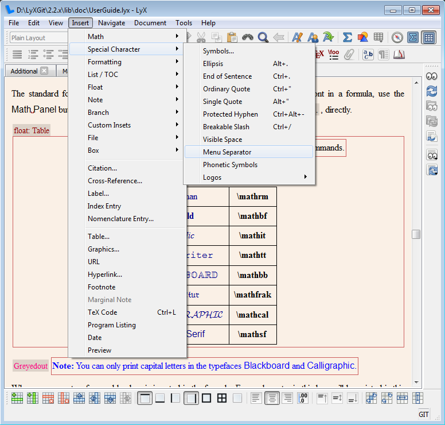Click the numbered list icon
Viewport: 445px width, 425px height.
pyautogui.click(x=33, y=55)
